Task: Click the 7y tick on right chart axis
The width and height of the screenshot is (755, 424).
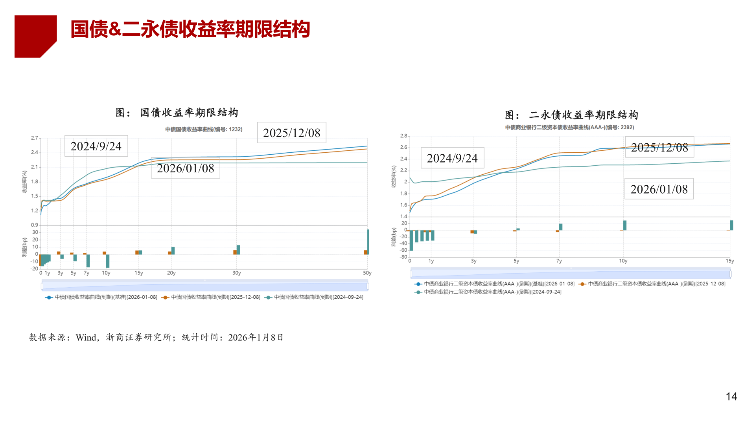Action: click(x=559, y=261)
